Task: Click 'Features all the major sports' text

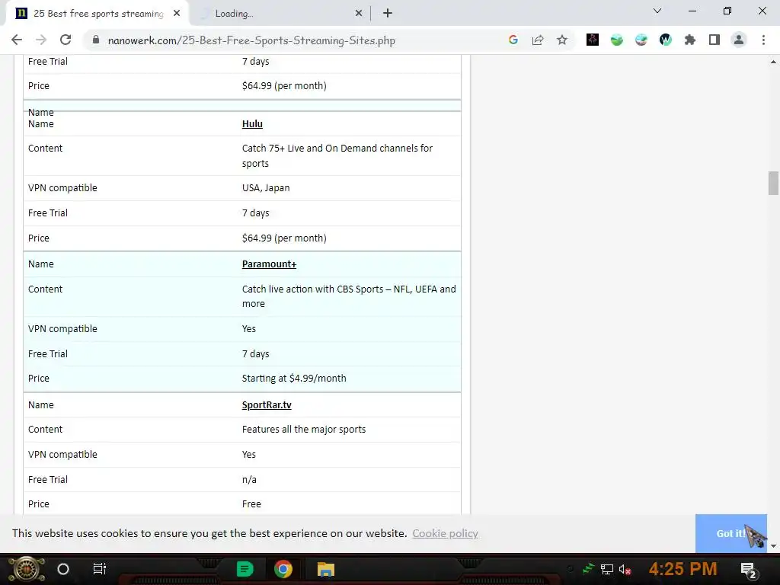Action: (303, 430)
